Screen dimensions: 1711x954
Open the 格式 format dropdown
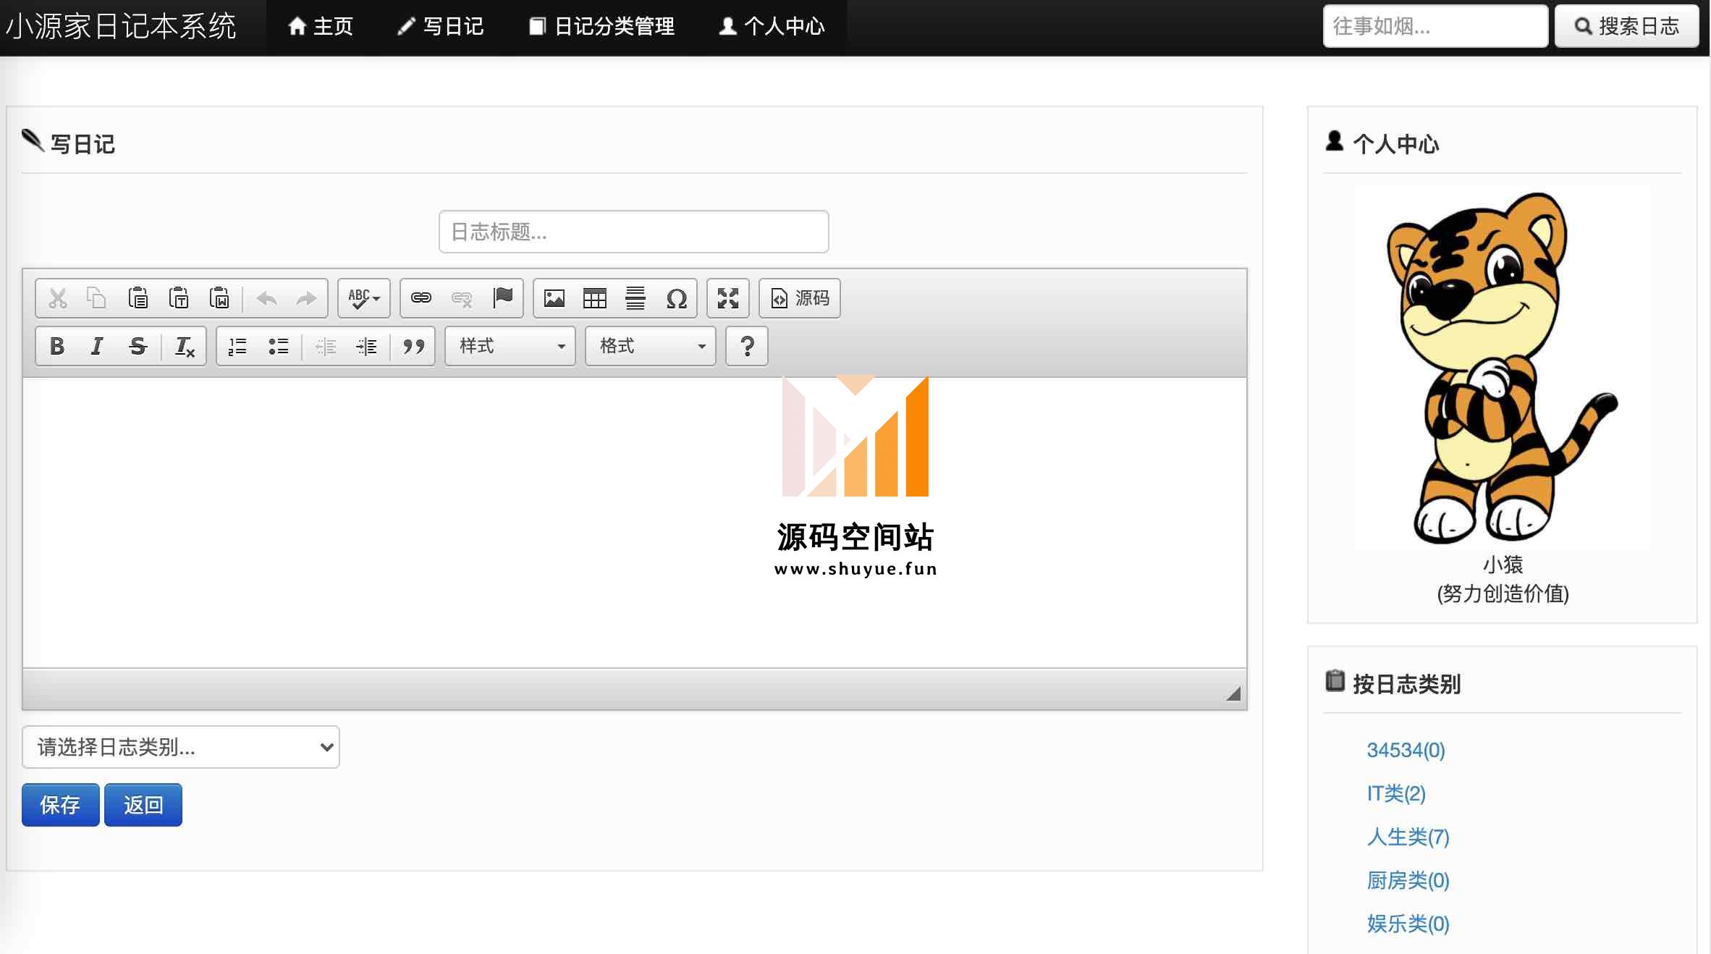[651, 346]
